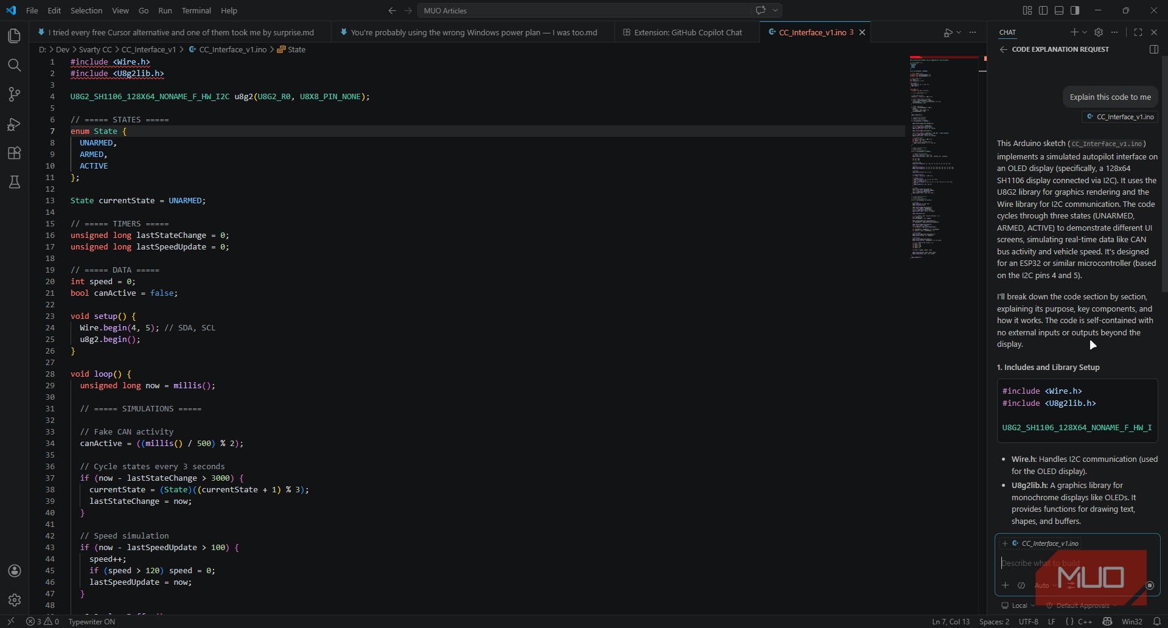Maximize the Chat panel with the fullscreen icon
This screenshot has height=628, width=1168.
[x=1138, y=32]
